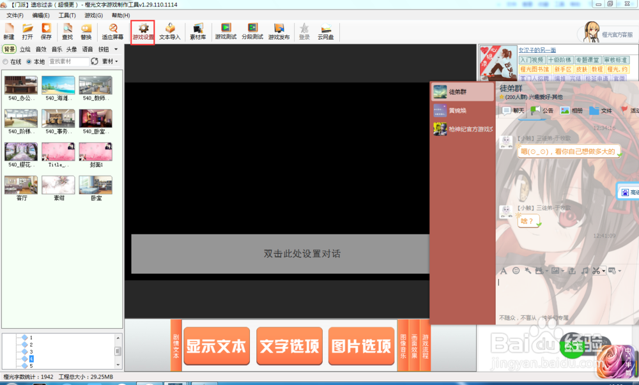Open the 入门视频 beginner video link
Screen dimensions: 639x385
(x=532, y=59)
